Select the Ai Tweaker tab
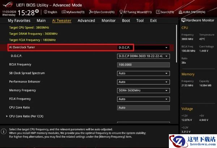Image resolution: width=217 pixels, height=148 pixels. point(62,21)
